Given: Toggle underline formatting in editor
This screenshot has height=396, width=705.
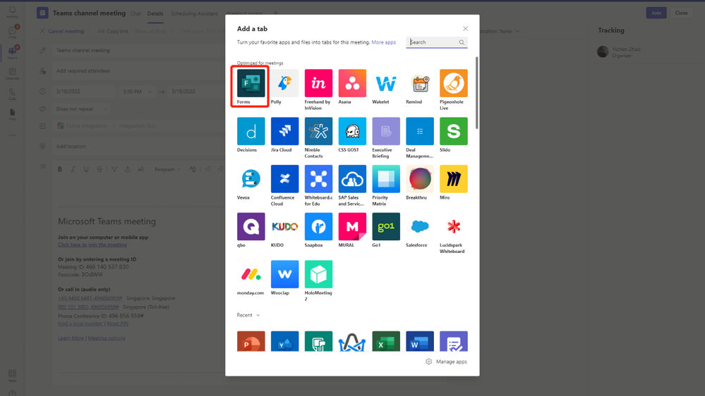Looking at the screenshot, I should [x=86, y=169].
